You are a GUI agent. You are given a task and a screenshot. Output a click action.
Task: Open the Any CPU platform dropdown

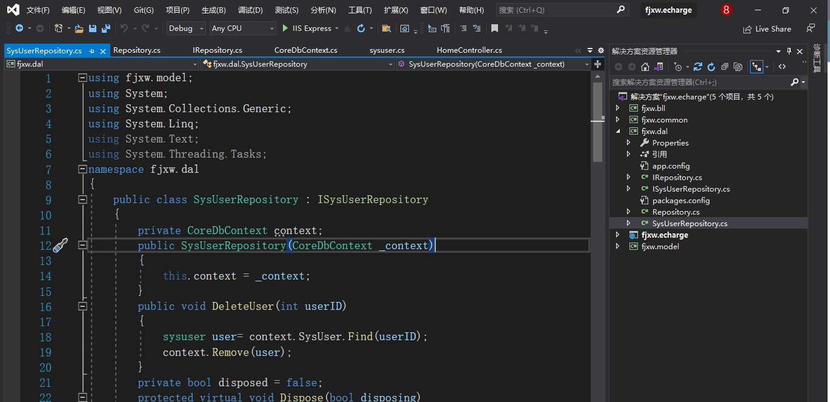[x=242, y=28]
